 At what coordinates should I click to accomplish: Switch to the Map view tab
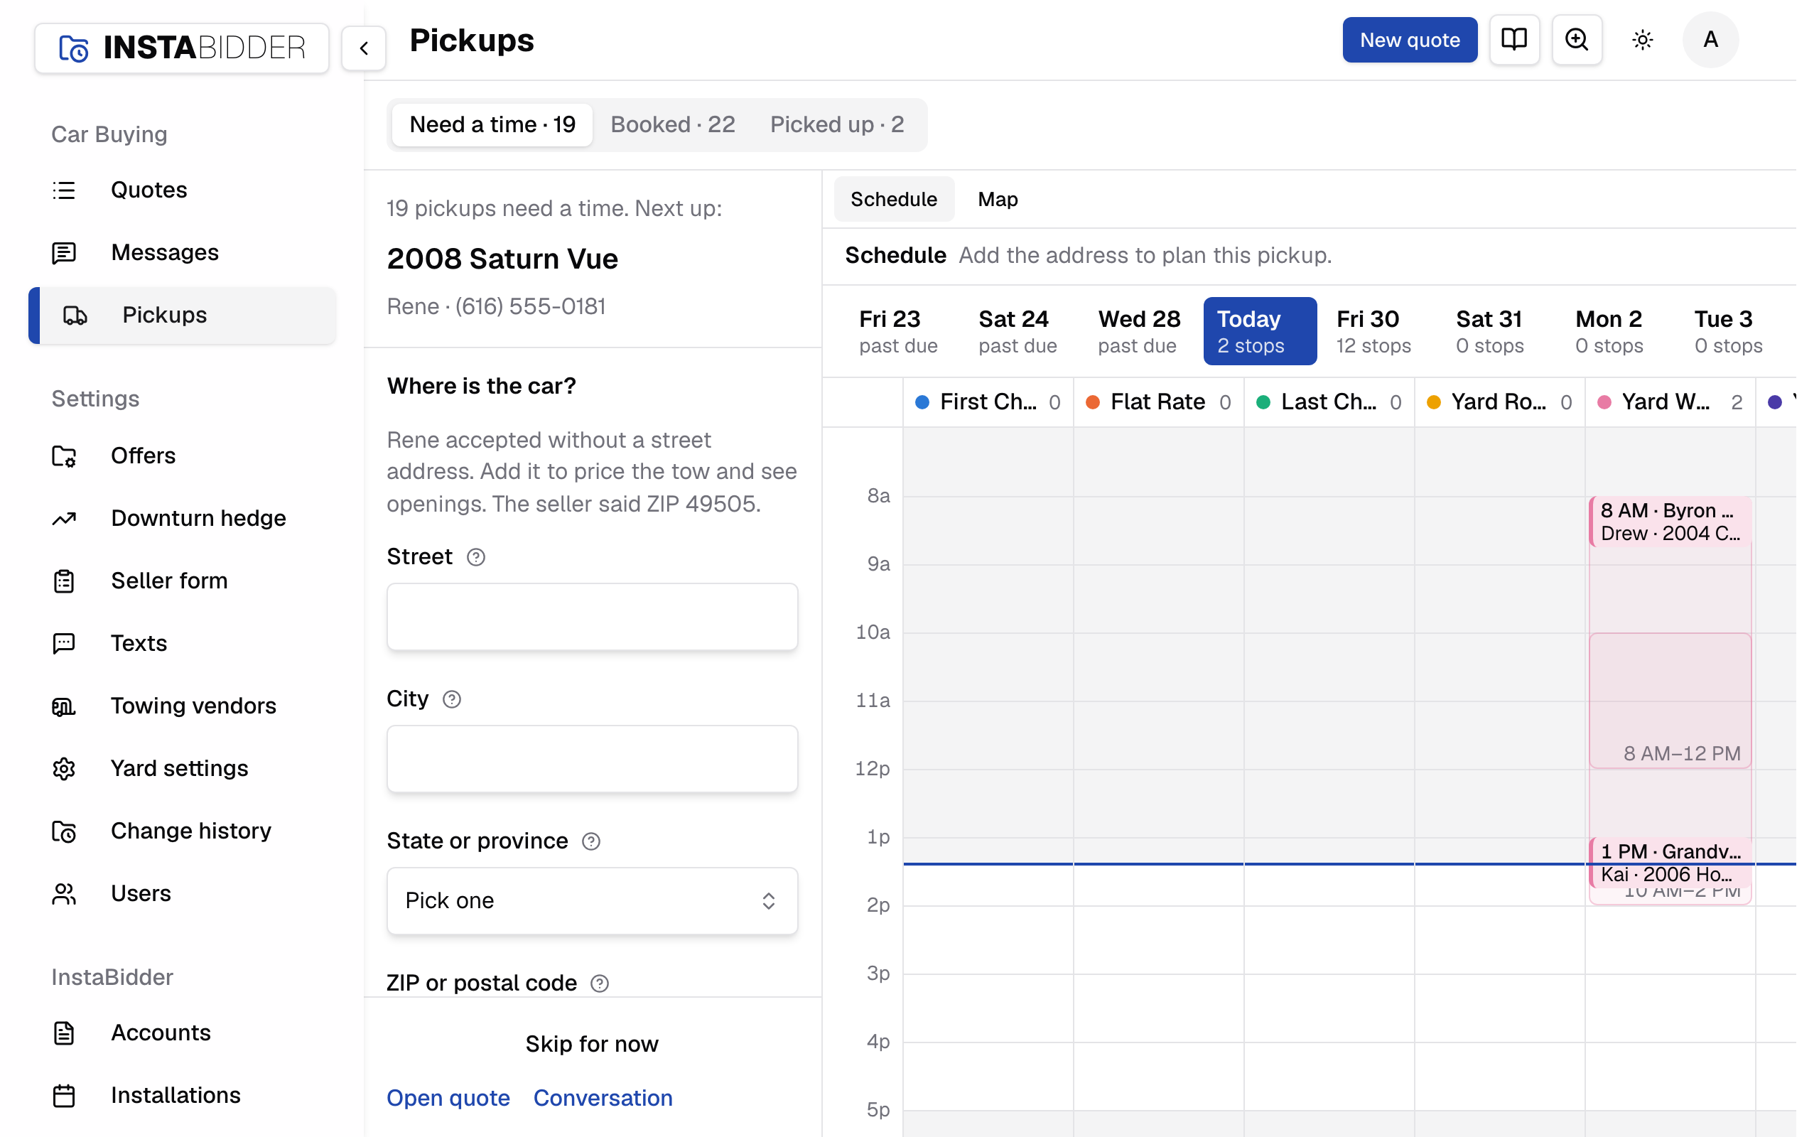tap(998, 199)
